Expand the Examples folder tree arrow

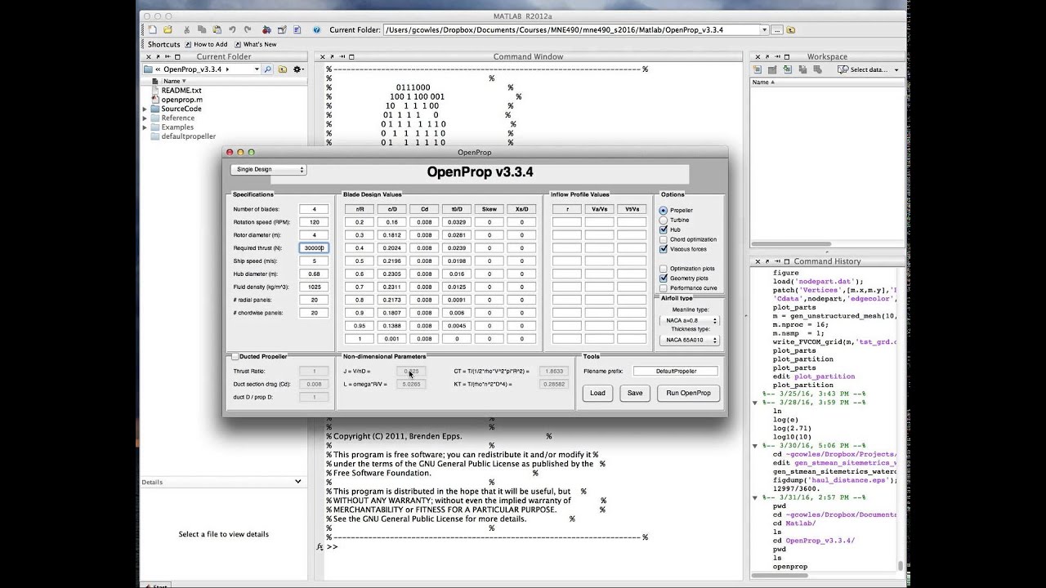tap(145, 127)
